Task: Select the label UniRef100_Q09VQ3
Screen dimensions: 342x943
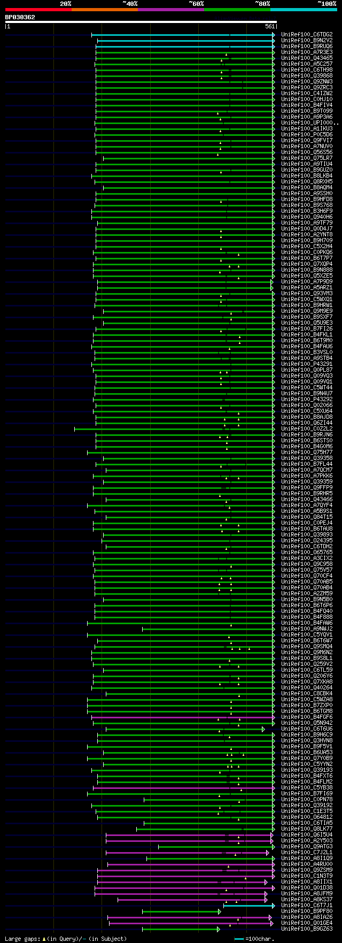Action: [x=307, y=375]
